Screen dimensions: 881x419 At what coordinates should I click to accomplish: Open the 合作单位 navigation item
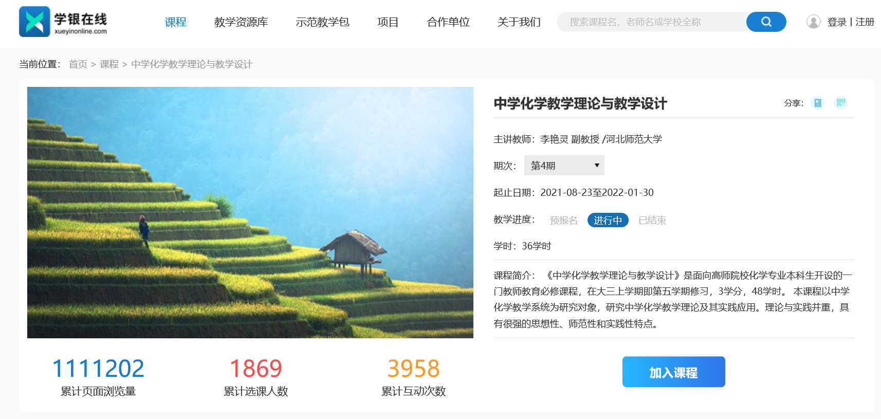[448, 22]
